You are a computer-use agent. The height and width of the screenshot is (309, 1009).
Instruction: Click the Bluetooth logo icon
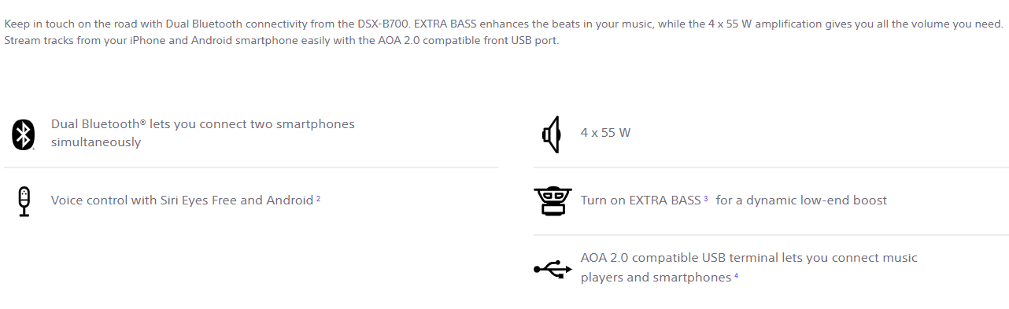(x=24, y=134)
